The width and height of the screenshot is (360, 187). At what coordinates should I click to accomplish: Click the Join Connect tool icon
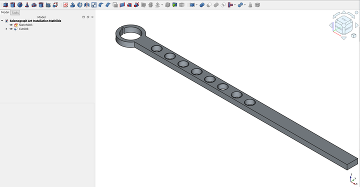click(230, 5)
